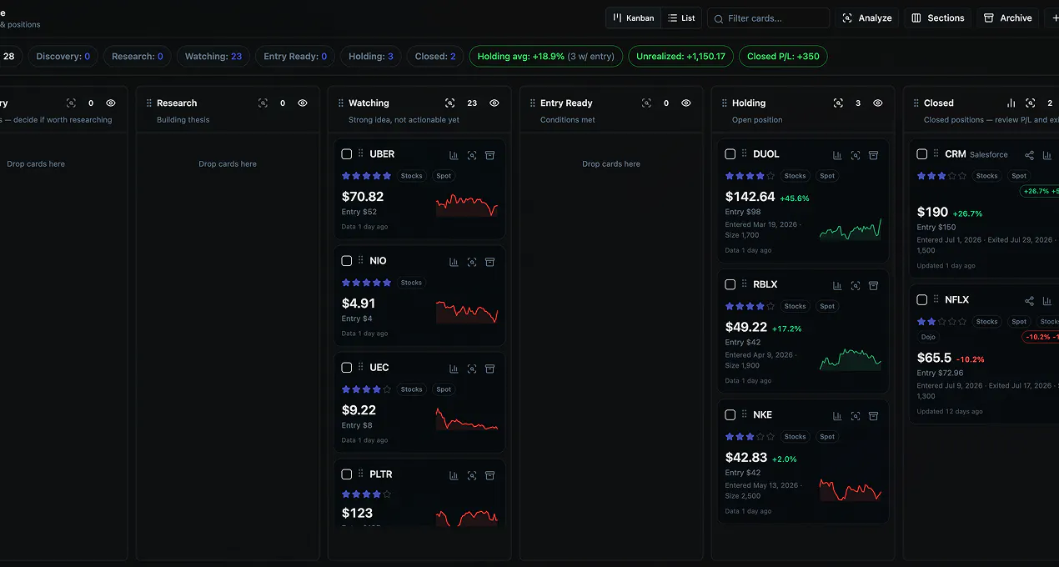Select the PLTR card checkbox
The image size is (1059, 567).
coord(347,474)
